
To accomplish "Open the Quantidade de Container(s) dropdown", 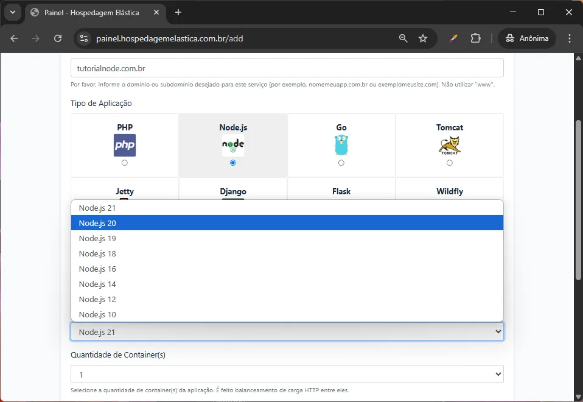I will [287, 374].
